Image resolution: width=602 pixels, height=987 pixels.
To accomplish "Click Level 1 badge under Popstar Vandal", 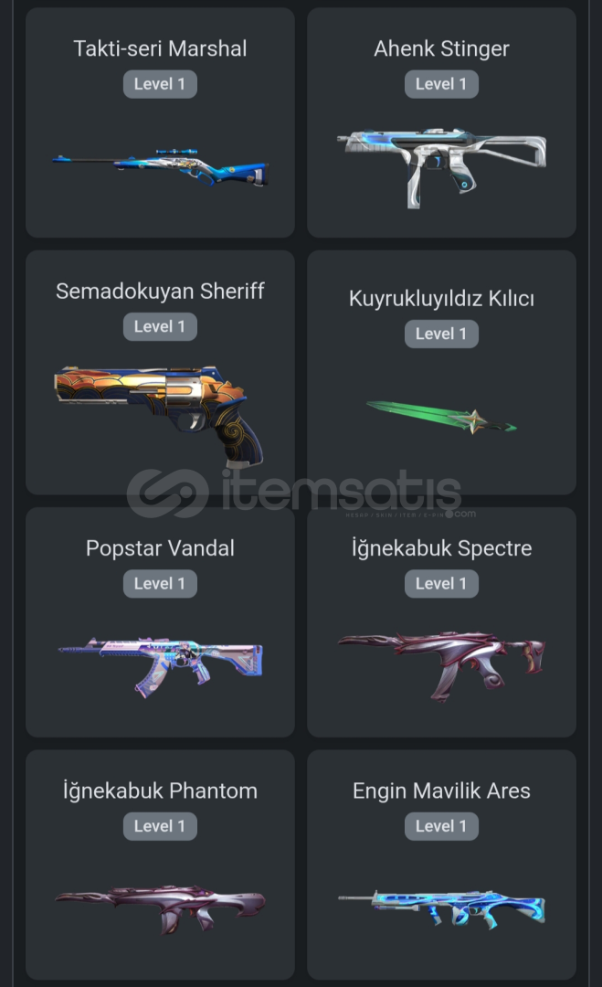I will pos(160,583).
